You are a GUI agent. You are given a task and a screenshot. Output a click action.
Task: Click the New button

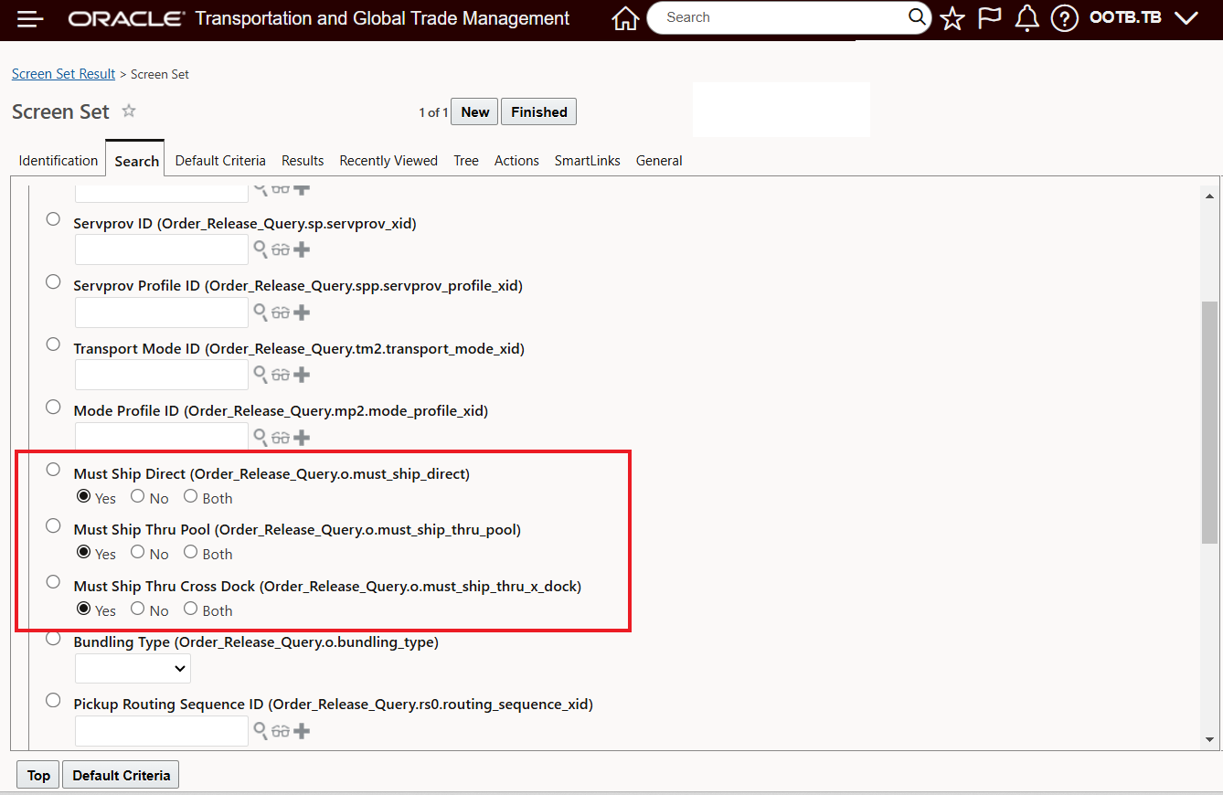click(x=475, y=111)
